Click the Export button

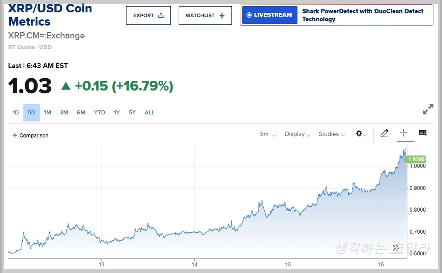click(148, 16)
